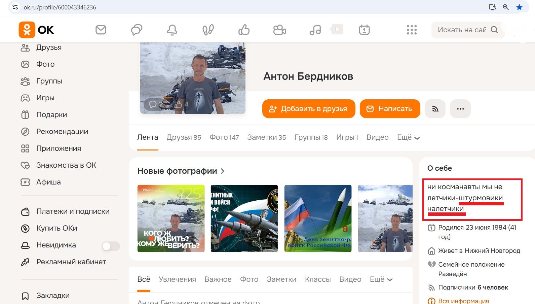Image resolution: width=535 pixels, height=304 pixels.
Task: Open Афиша in left sidebar
Action: pos(48,182)
